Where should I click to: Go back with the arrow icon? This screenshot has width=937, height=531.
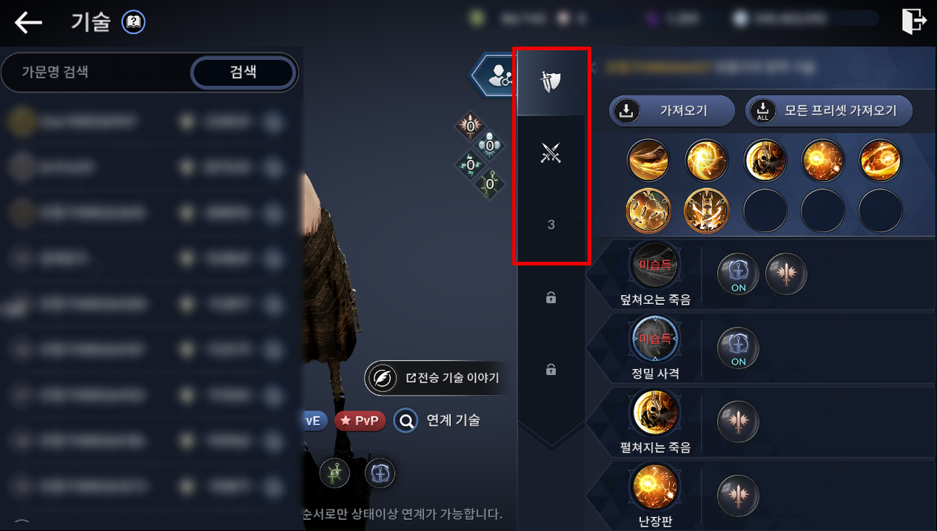pyautogui.click(x=28, y=22)
